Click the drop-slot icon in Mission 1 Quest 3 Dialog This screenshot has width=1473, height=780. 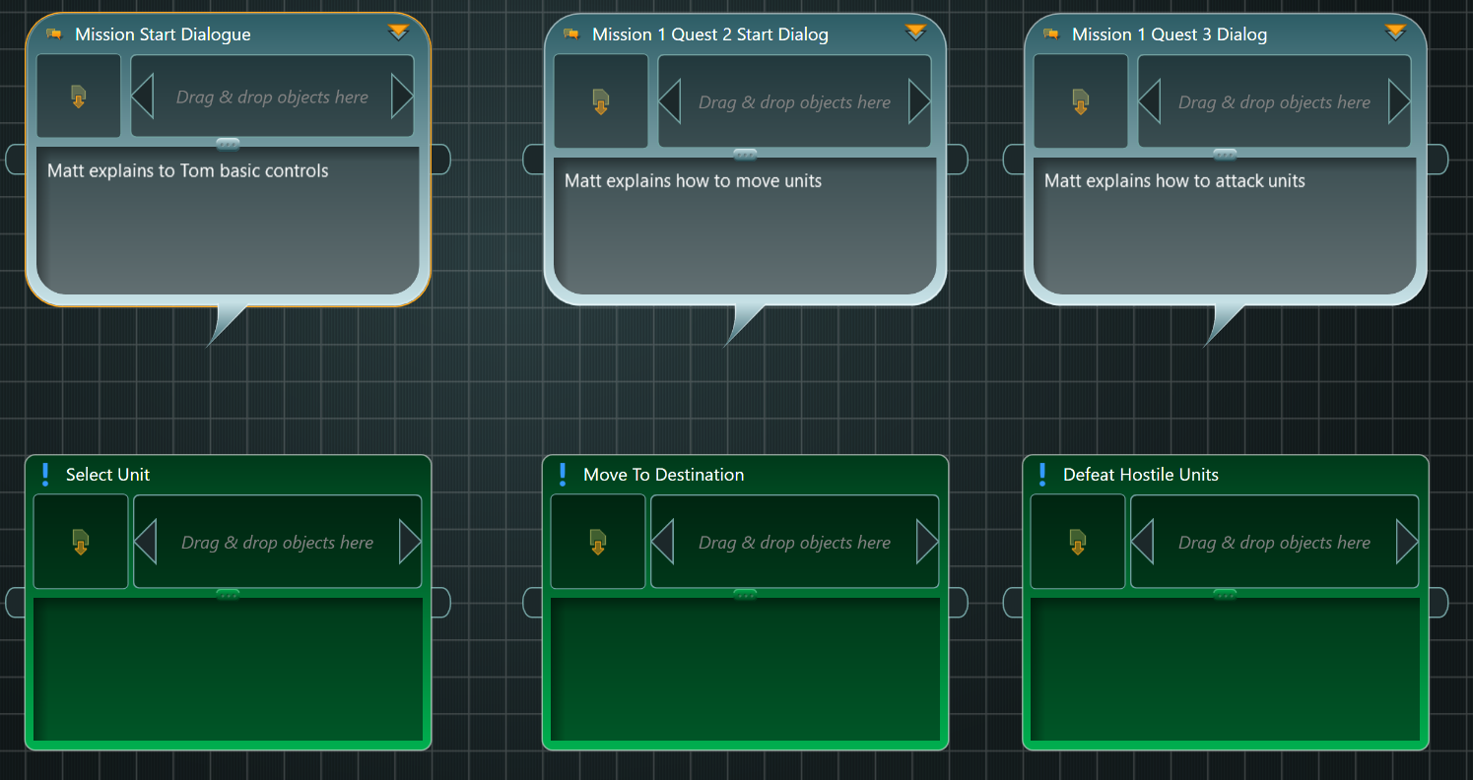[1081, 100]
